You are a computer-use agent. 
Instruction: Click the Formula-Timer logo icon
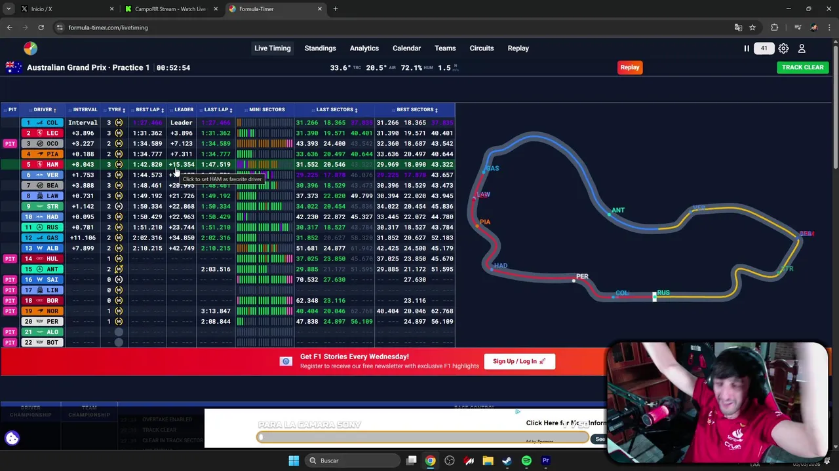pyautogui.click(x=30, y=48)
